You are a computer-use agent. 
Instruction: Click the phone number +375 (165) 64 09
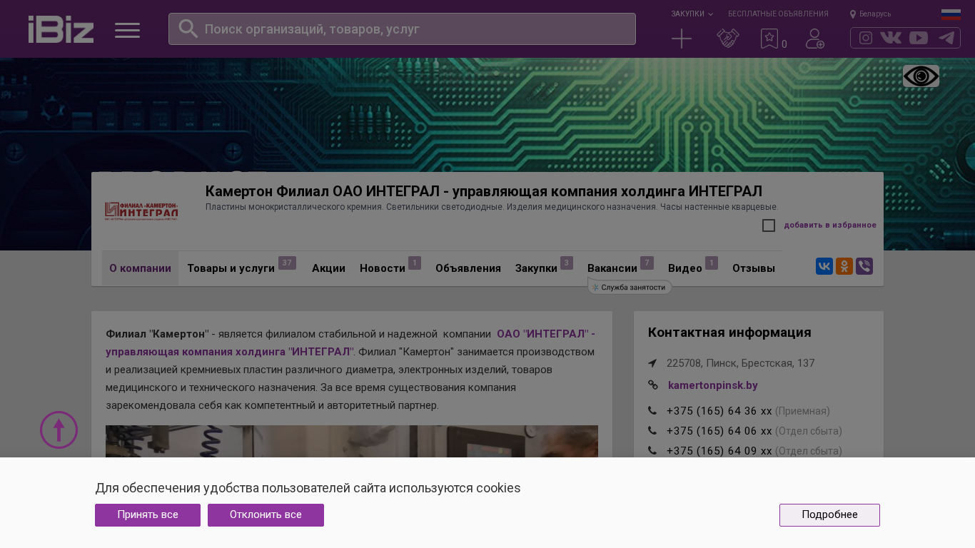[719, 451]
